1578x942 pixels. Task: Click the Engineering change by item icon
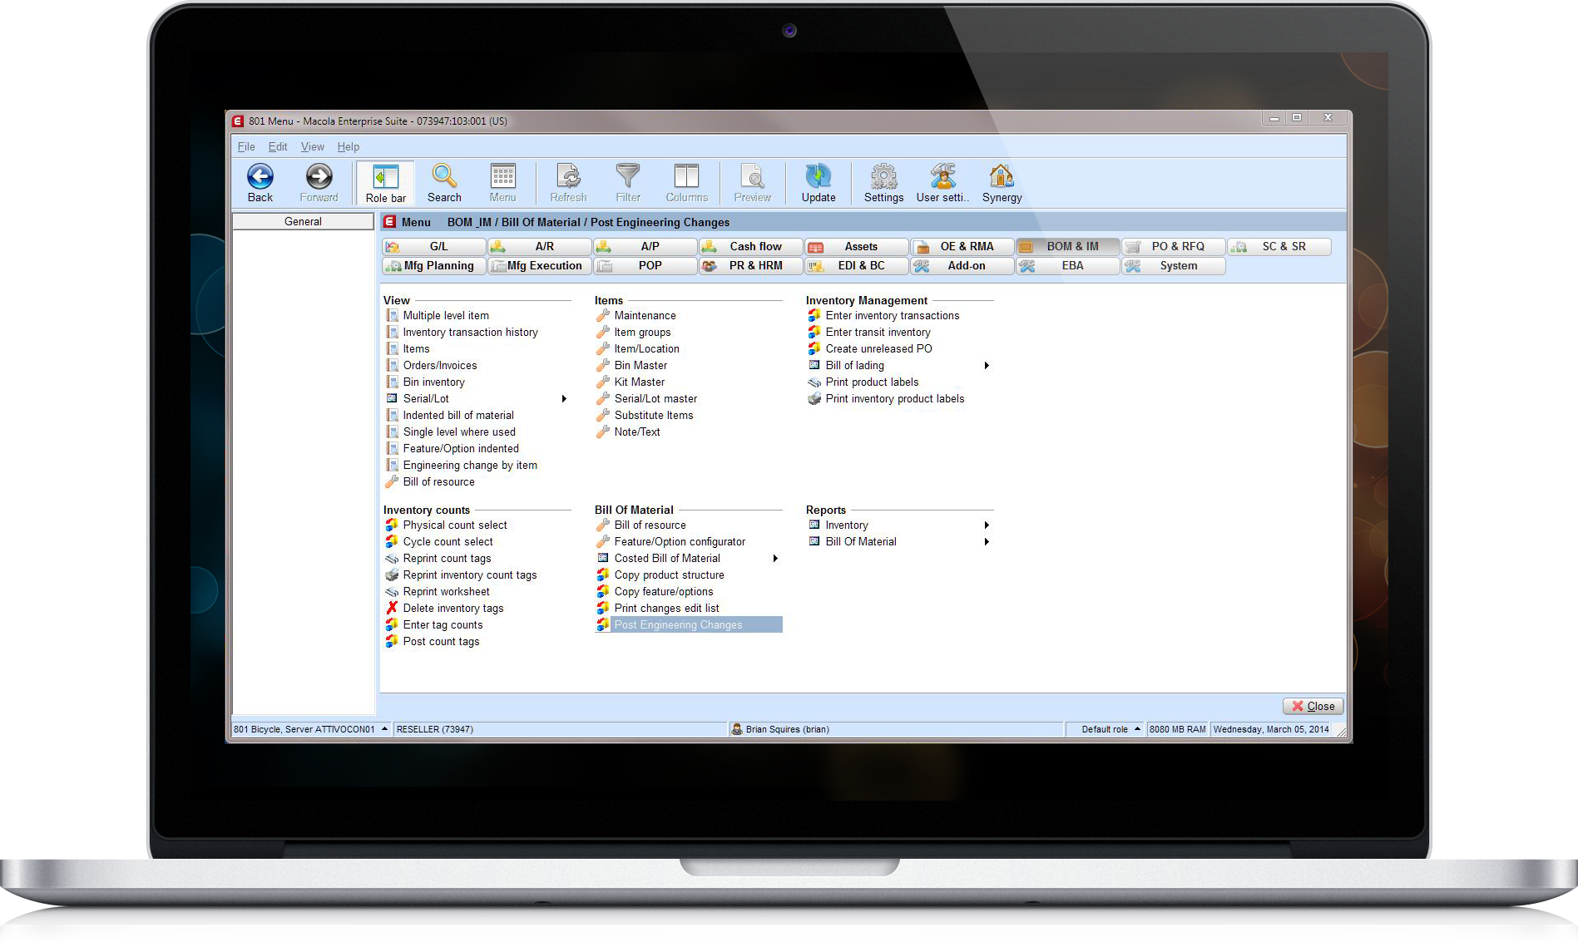(x=392, y=465)
